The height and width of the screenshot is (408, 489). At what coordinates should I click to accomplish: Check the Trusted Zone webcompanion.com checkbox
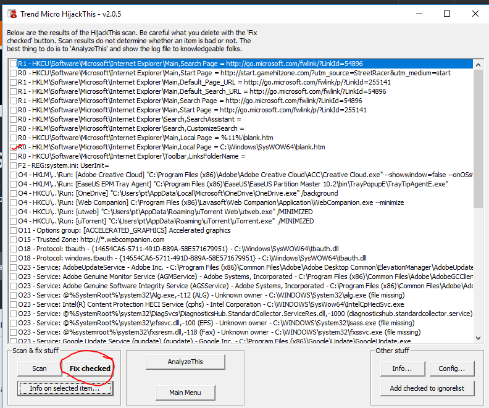tap(13, 240)
